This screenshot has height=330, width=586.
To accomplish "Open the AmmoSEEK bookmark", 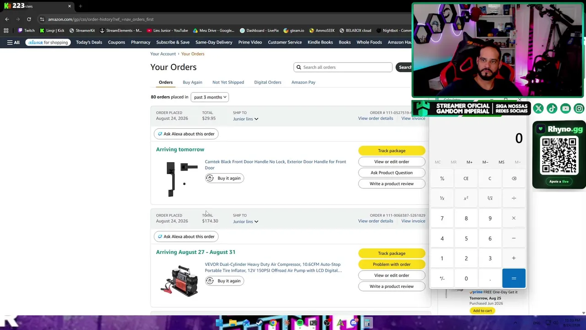I will click(322, 31).
